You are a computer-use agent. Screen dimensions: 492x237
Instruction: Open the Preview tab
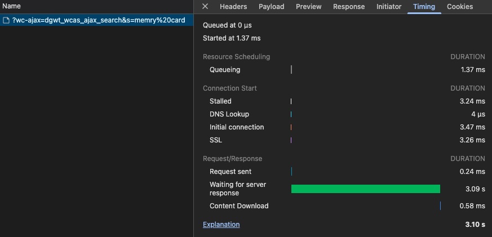pyautogui.click(x=308, y=7)
